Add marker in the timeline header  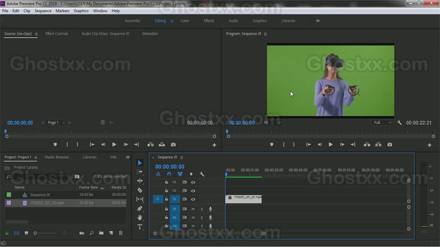point(191,174)
